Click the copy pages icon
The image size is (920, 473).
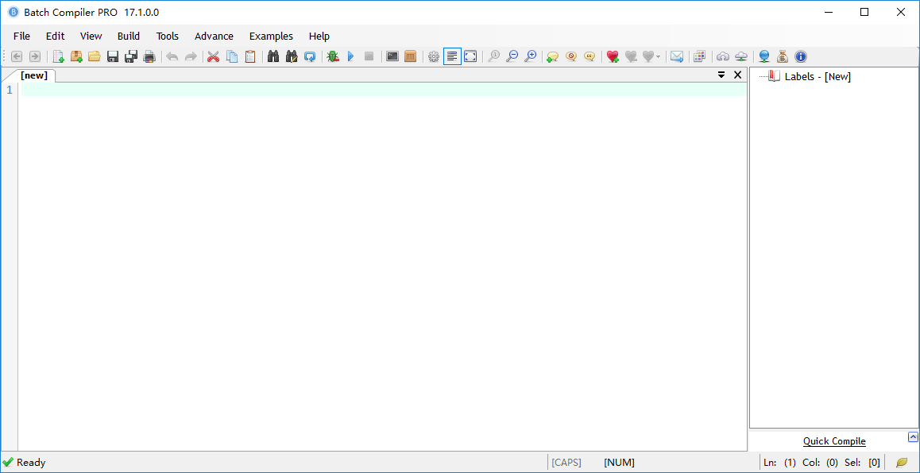[x=232, y=57]
